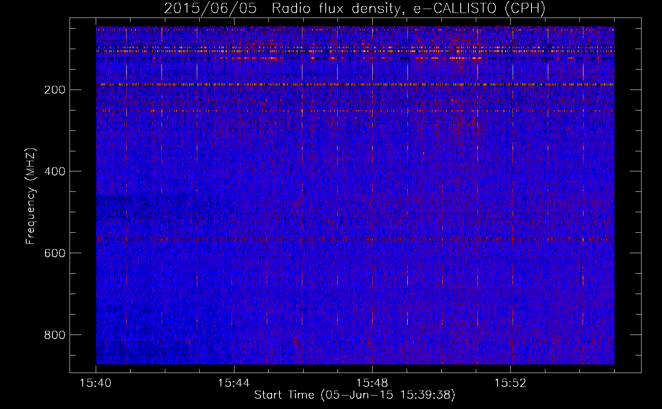Click the 200 frequency tick label
The image size is (662, 409).
[54, 90]
